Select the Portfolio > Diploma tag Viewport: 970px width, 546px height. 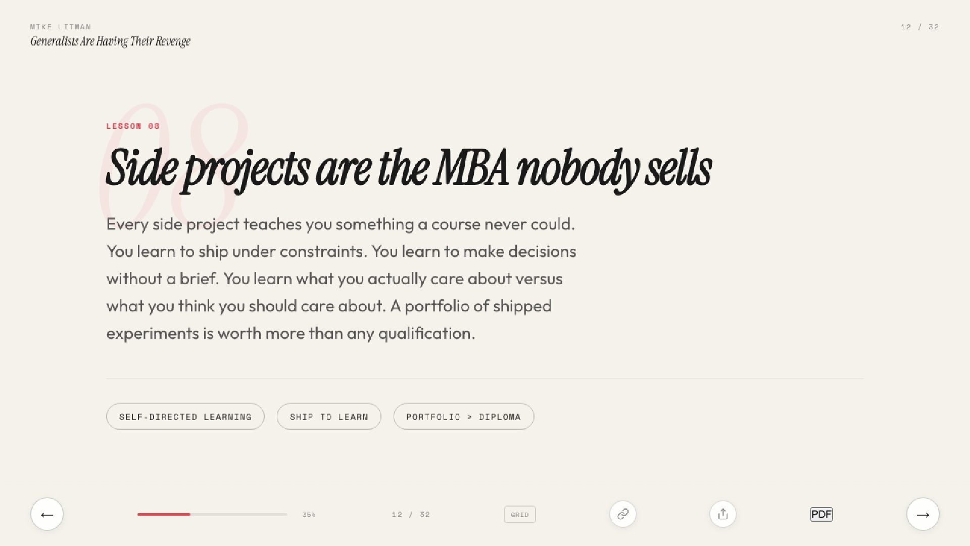click(x=463, y=417)
